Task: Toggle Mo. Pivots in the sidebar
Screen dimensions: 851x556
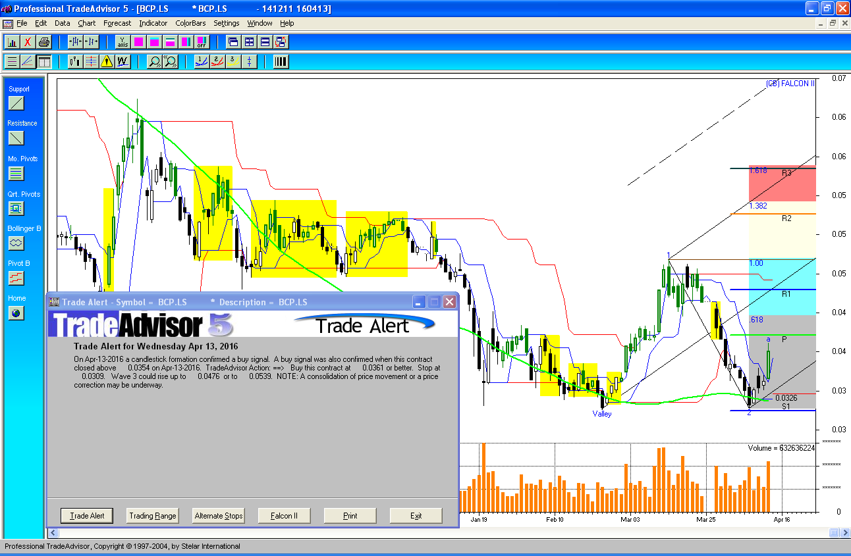Action: click(16, 174)
